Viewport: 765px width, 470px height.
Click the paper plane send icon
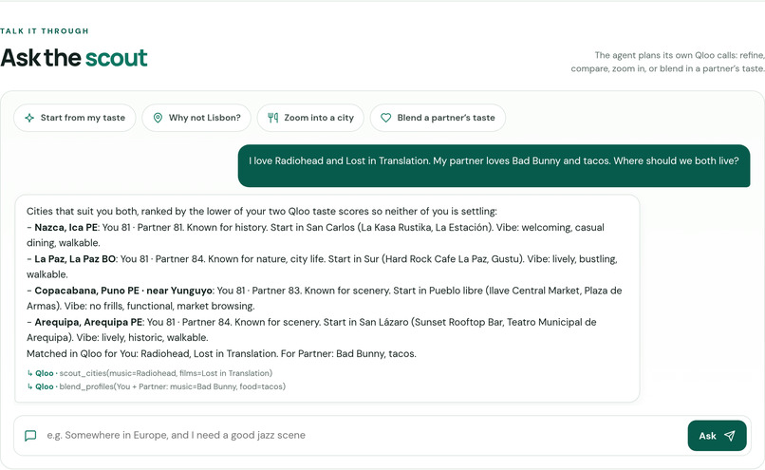730,436
